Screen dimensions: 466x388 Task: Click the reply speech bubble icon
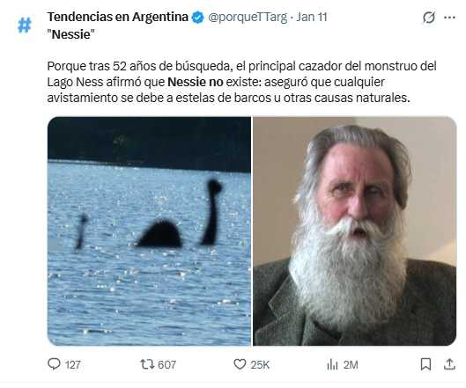54,364
